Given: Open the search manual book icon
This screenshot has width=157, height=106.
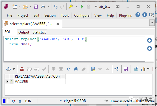Looking at the screenshot, I should pos(151,15).
